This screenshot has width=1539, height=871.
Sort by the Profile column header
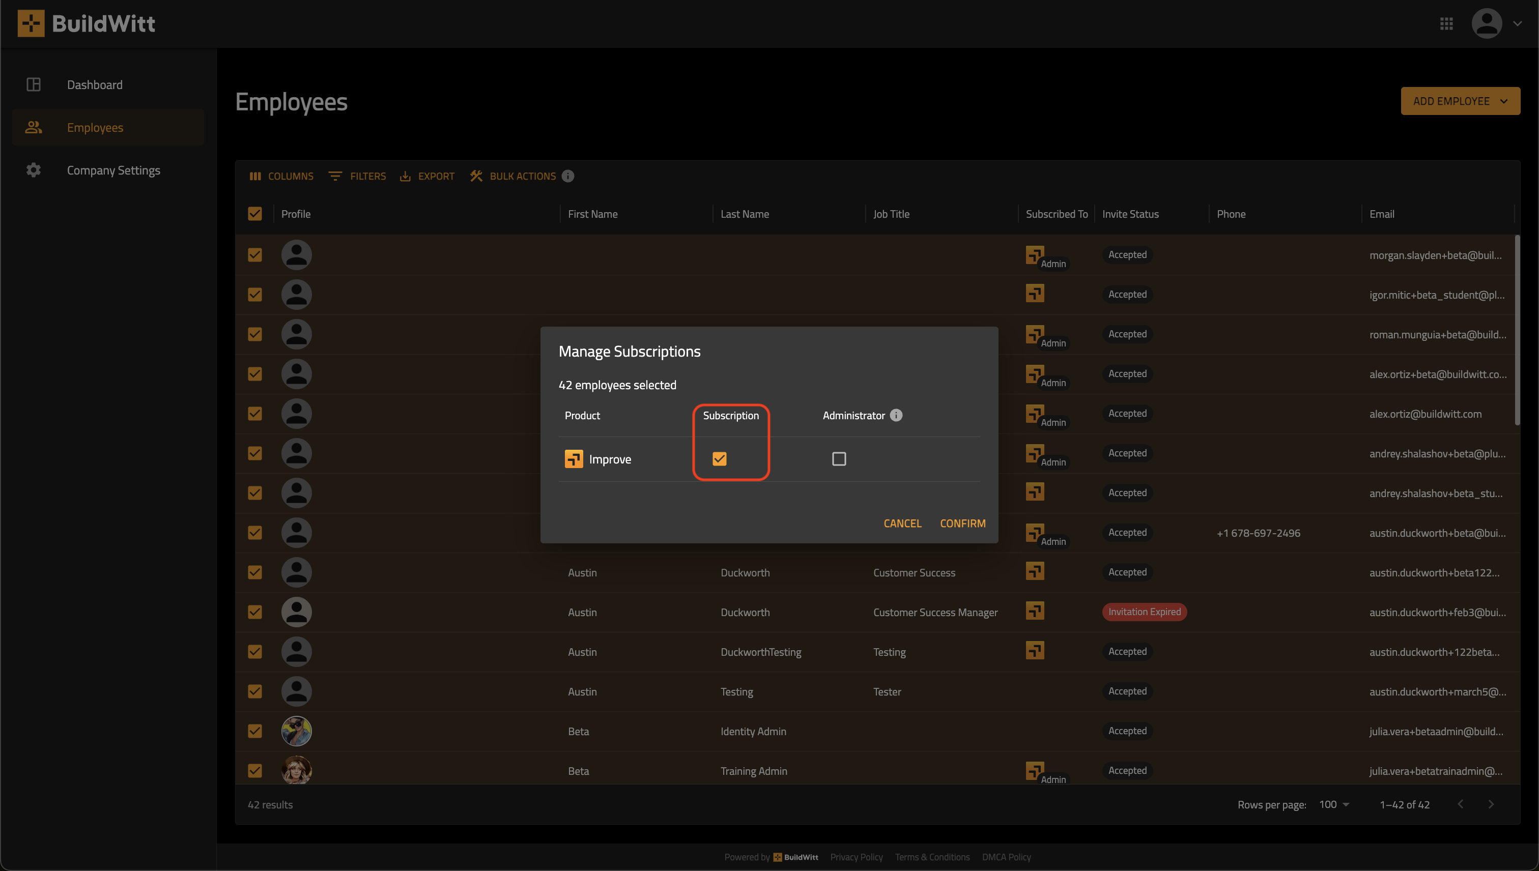[296, 214]
